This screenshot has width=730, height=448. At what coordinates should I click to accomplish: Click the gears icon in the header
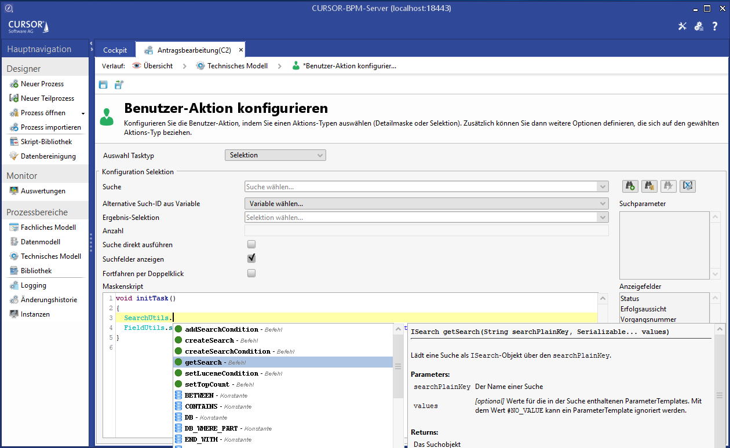coord(699,26)
